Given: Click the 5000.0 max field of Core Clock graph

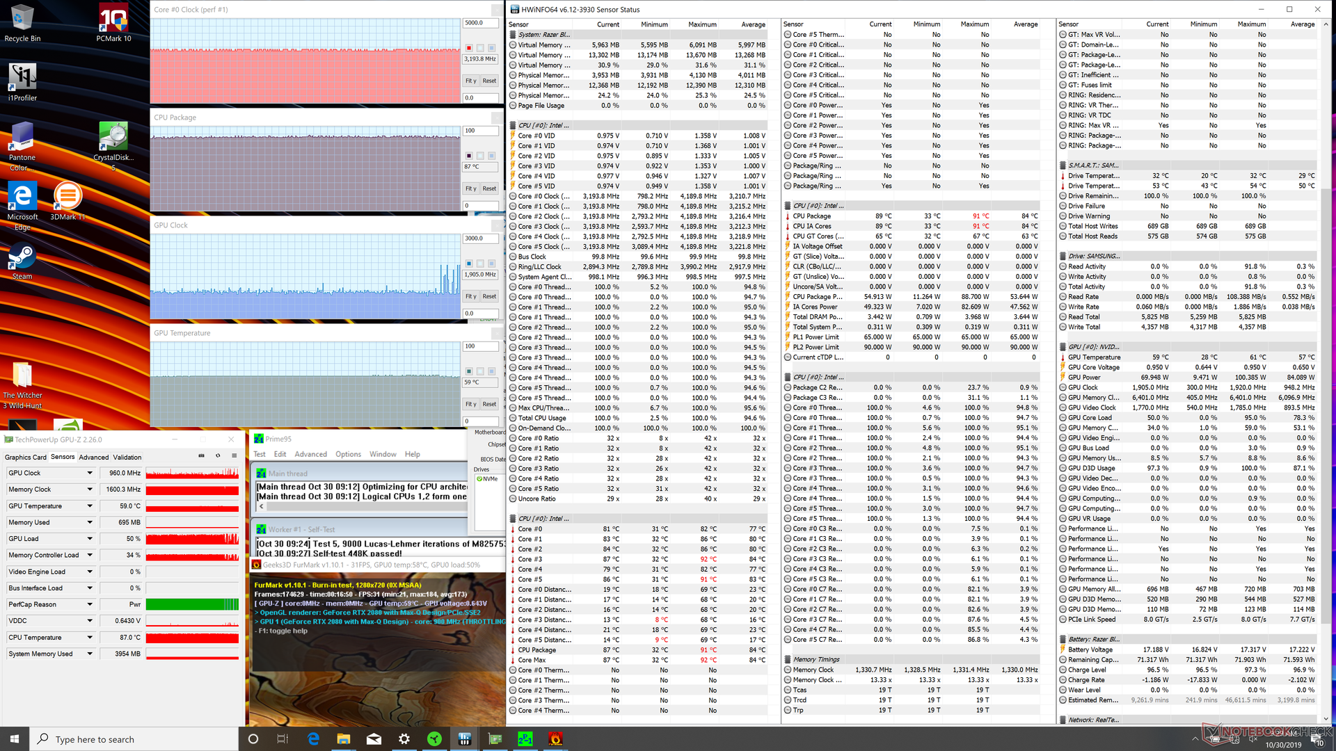Looking at the screenshot, I should [x=480, y=23].
